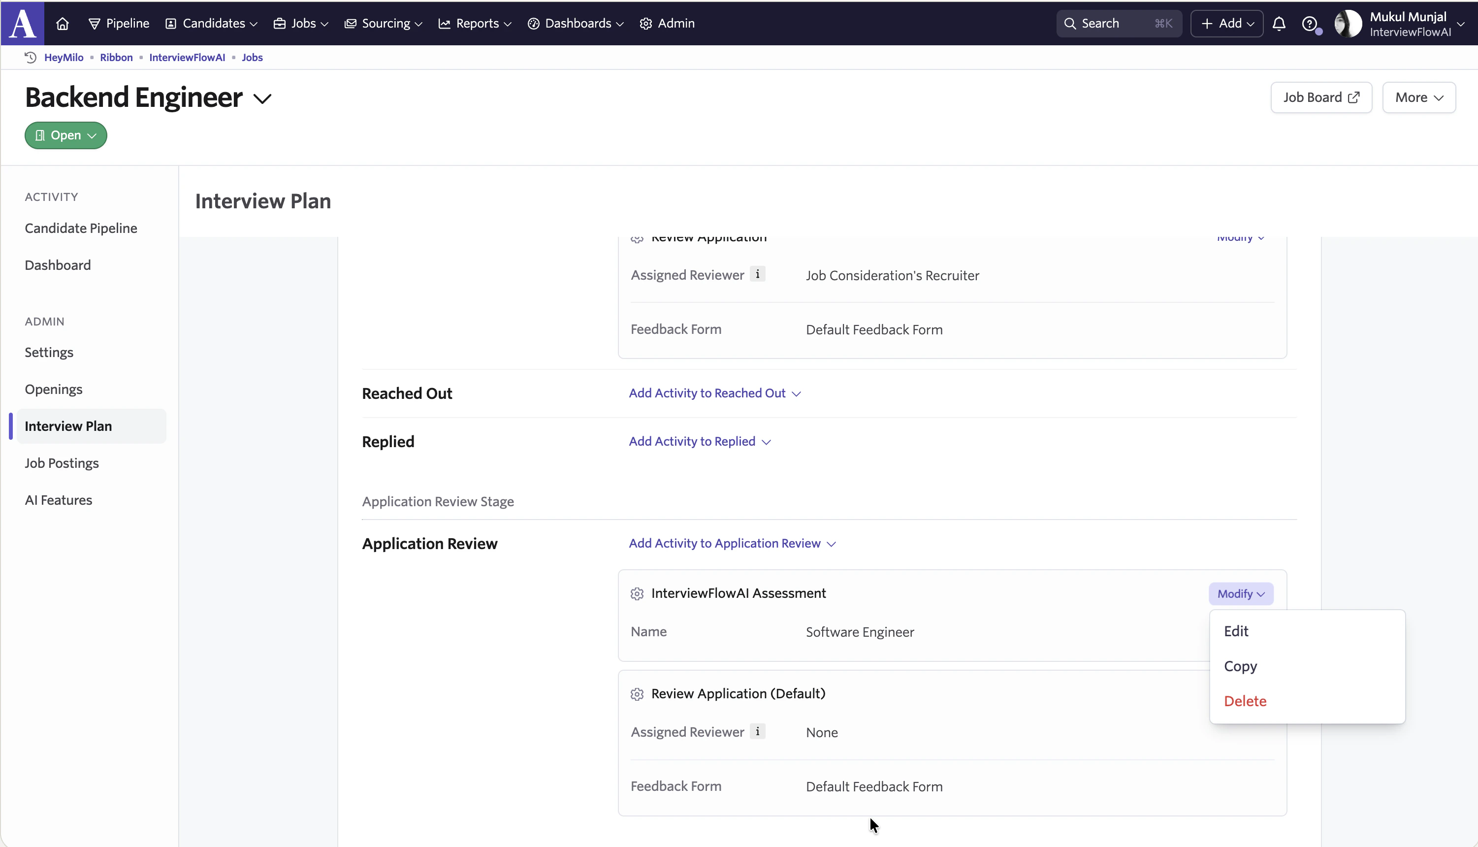Click the info icon next to Assigned Reviewer
Image resolution: width=1478 pixels, height=847 pixels.
(758, 731)
